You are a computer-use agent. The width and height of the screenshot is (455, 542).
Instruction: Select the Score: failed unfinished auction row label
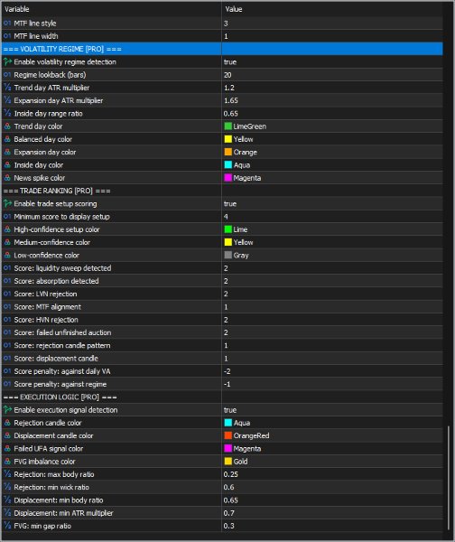point(62,332)
